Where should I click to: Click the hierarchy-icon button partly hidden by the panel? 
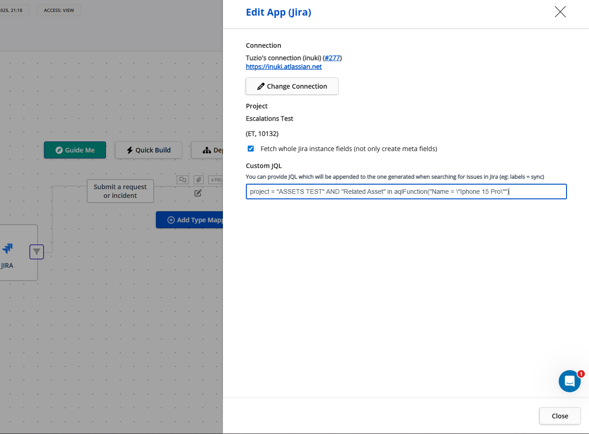207,150
